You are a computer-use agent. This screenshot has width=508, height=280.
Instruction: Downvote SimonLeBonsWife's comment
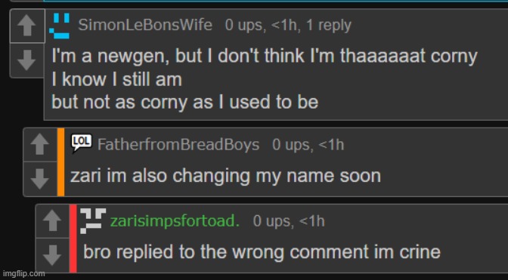point(27,60)
